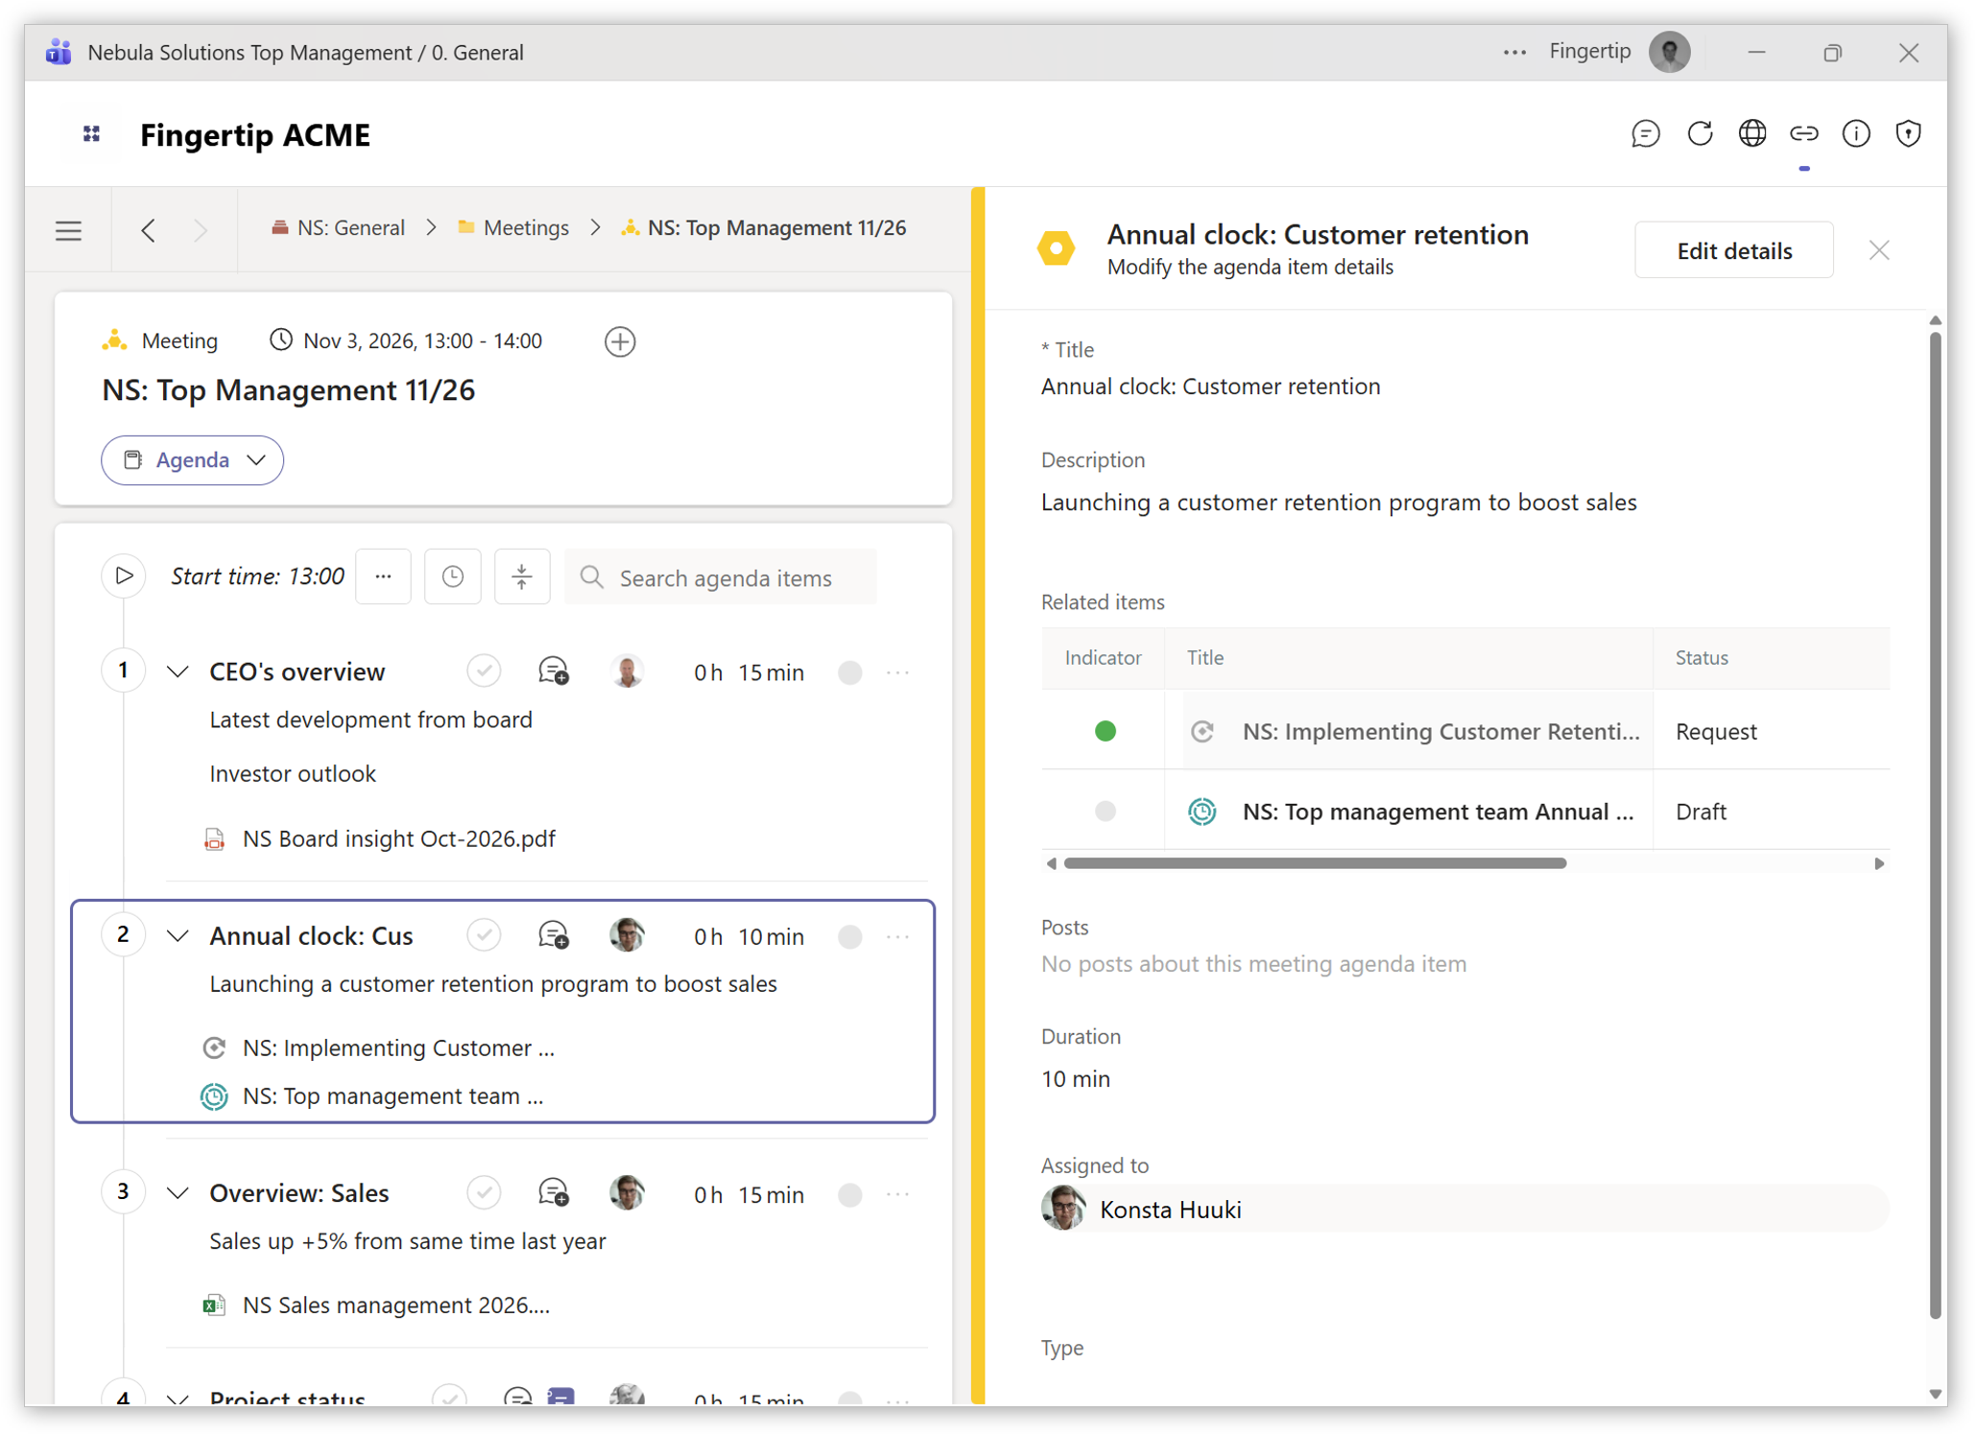Mark Overview: Sales item as done

[x=484, y=1192]
